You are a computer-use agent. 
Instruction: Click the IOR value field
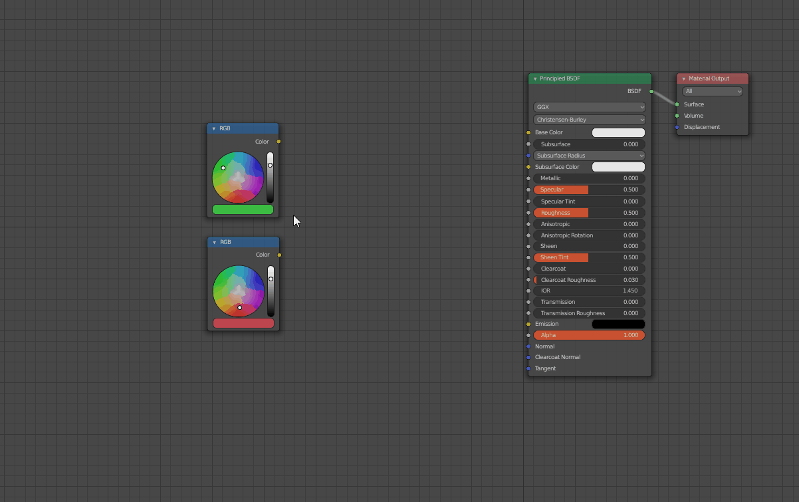(x=589, y=291)
